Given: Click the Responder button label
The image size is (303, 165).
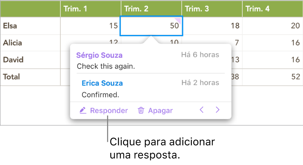Looking at the screenshot, I should pos(109,111).
